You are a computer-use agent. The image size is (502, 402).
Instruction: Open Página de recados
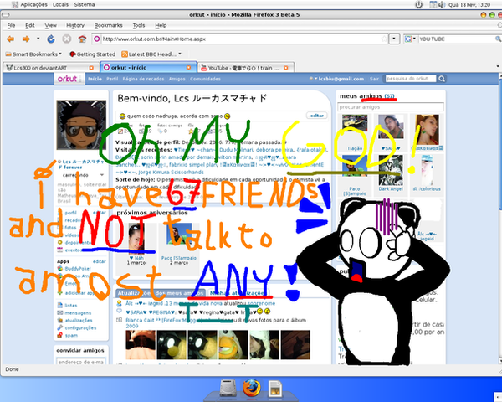tap(143, 79)
